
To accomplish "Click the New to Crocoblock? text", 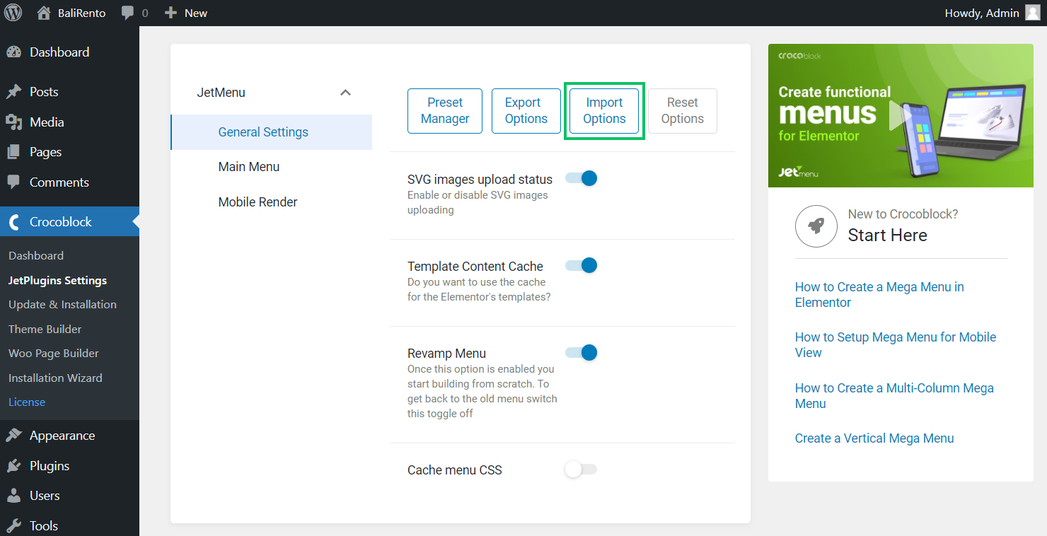I will pos(903,214).
